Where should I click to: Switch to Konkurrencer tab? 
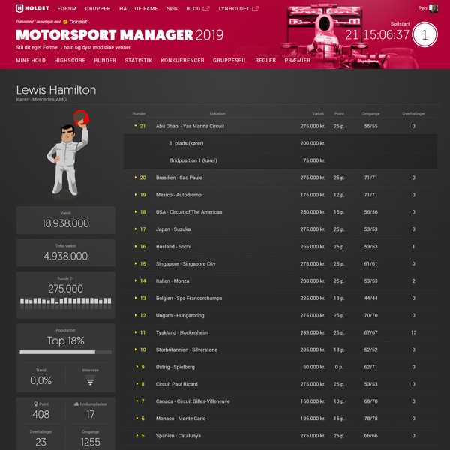[182, 61]
